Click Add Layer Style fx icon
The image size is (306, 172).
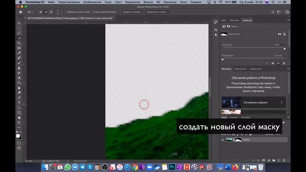coord(258,161)
